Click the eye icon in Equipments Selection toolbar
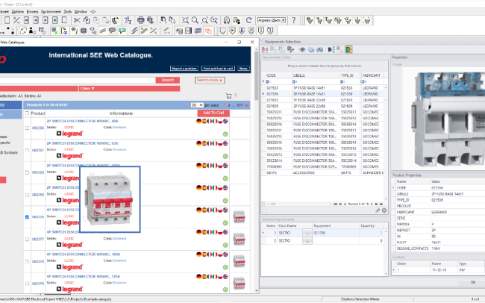 click(x=302, y=49)
